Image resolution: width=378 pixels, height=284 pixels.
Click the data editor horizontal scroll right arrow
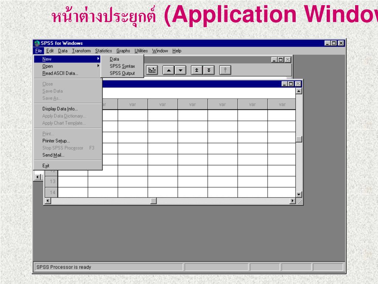[x=293, y=201]
